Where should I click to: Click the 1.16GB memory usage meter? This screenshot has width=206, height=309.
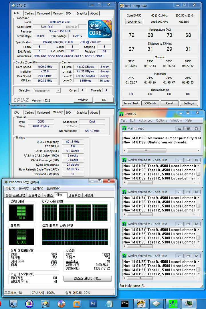tap(21, 237)
